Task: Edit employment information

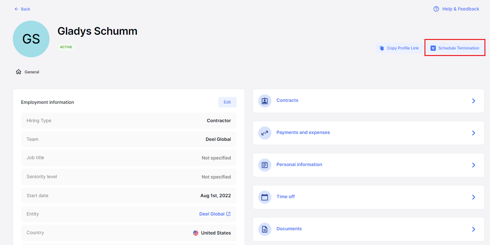Action: (x=227, y=102)
